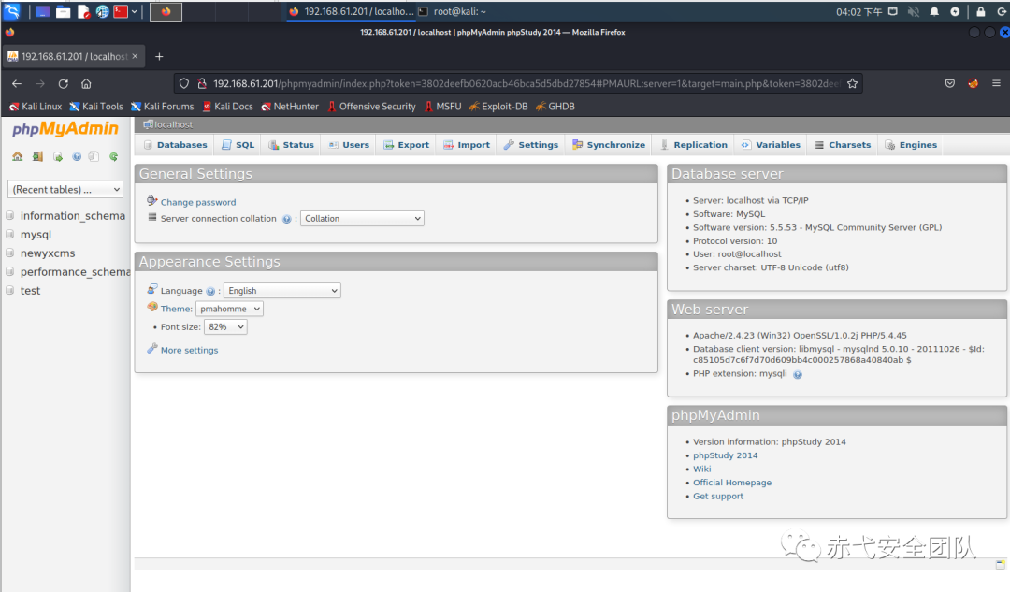Open the Databases tab
This screenshot has height=592, width=1010.
tap(175, 145)
